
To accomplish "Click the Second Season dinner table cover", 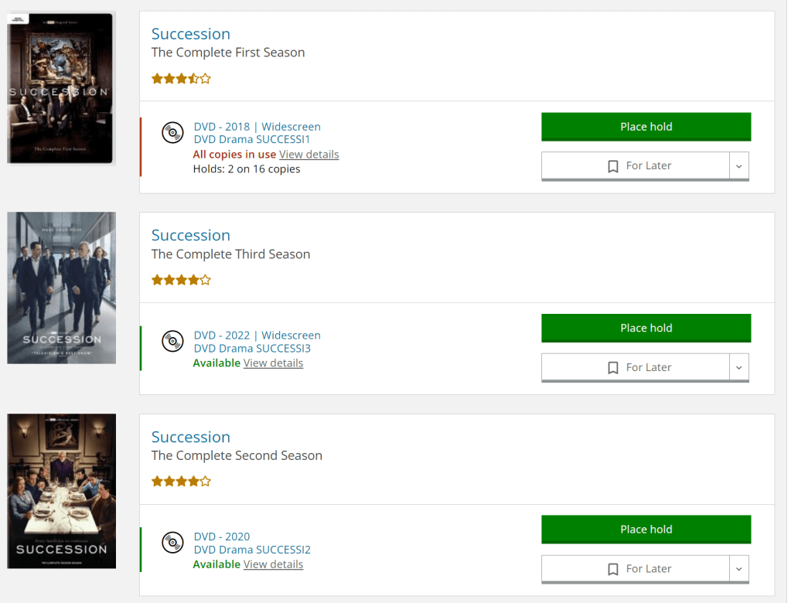I will 61,491.
